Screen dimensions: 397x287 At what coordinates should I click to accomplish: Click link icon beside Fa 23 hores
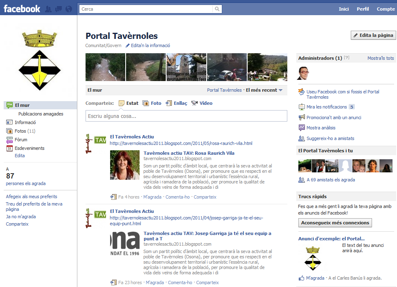point(113,282)
